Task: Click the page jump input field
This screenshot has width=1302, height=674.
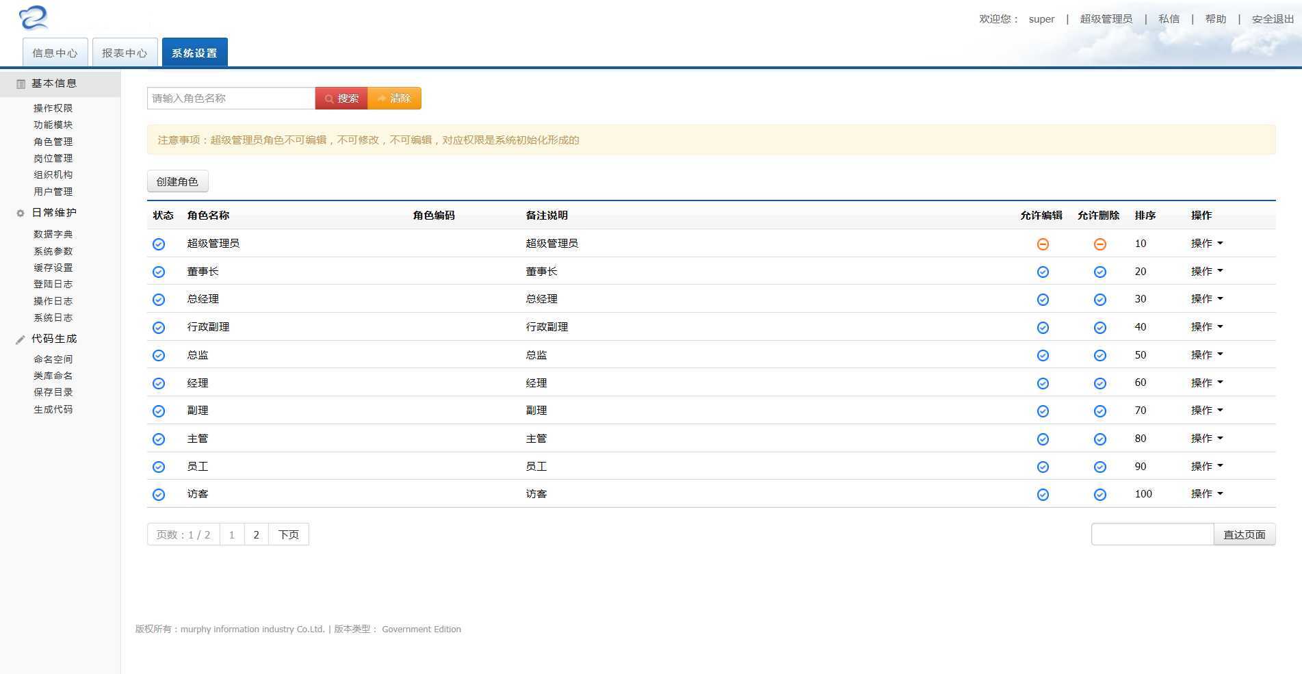Action: (x=1153, y=534)
